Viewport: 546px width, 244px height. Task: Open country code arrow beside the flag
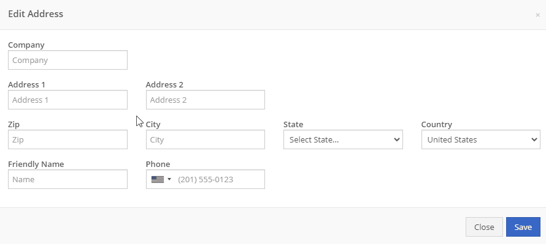(169, 179)
